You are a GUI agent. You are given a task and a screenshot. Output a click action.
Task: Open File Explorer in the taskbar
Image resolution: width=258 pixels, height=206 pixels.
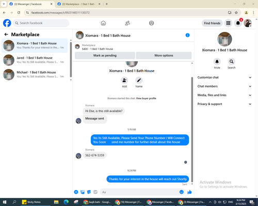pyautogui.click(x=56, y=202)
